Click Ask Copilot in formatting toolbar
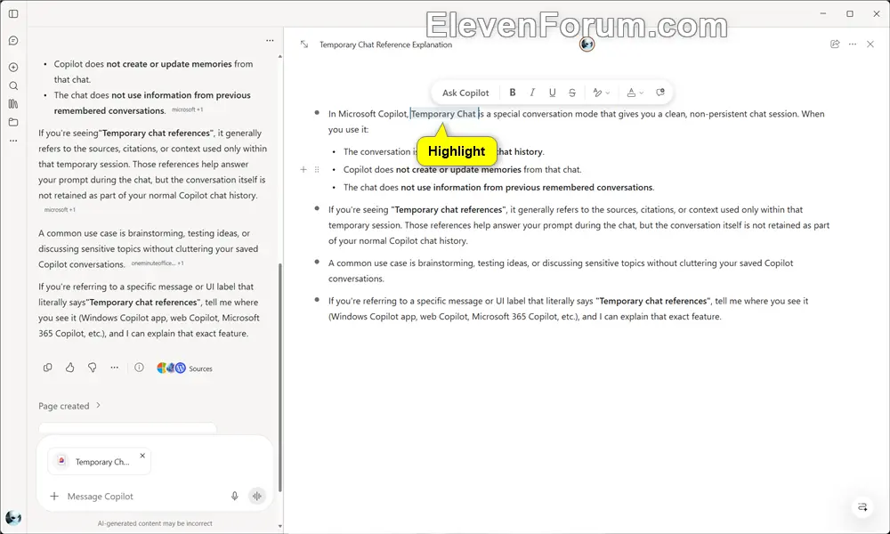The width and height of the screenshot is (890, 534). [465, 93]
